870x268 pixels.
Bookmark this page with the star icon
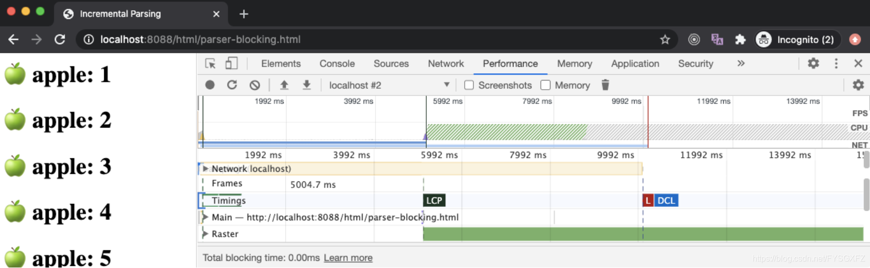click(x=665, y=39)
